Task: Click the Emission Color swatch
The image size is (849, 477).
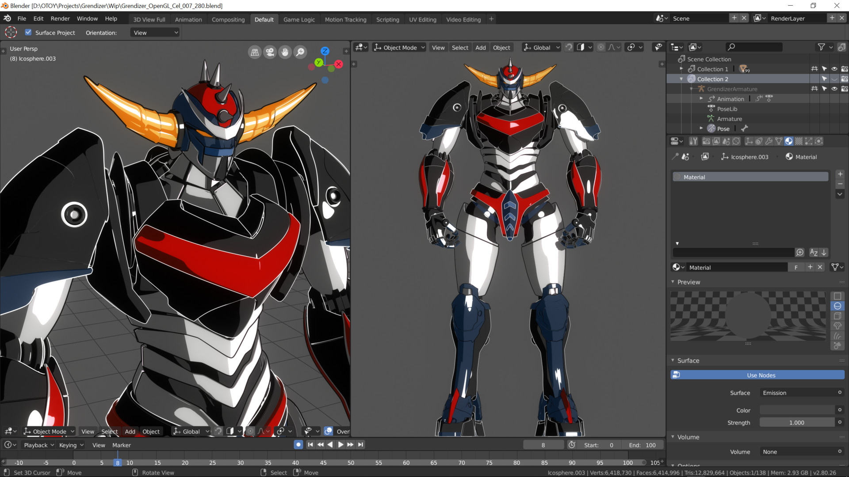Action: point(797,410)
